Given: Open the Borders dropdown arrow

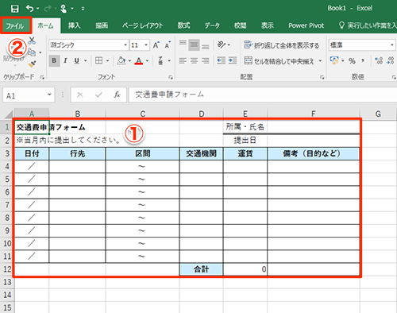Looking at the screenshot, I should coord(107,61).
